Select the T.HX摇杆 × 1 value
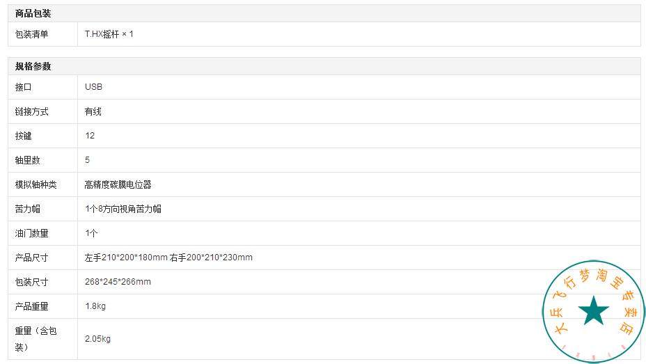Image resolution: width=646 pixels, height=364 pixels. tap(109, 34)
